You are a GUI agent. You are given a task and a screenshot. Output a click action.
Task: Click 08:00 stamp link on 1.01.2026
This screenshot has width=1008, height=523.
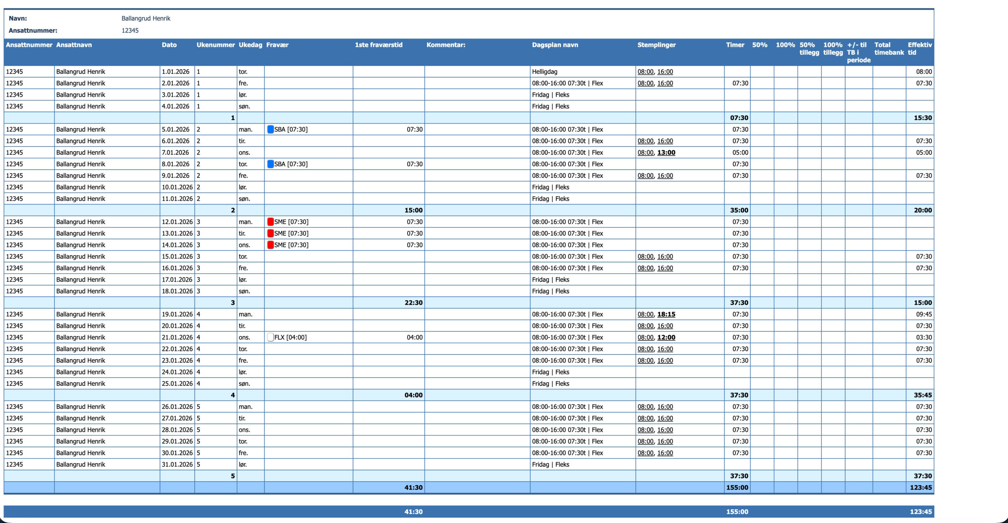645,72
